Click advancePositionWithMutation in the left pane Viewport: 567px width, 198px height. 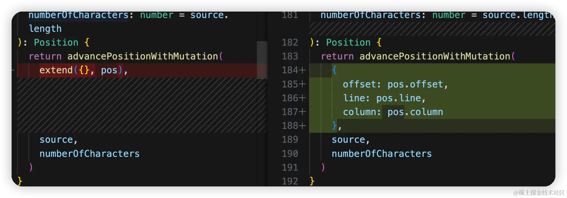coord(142,56)
